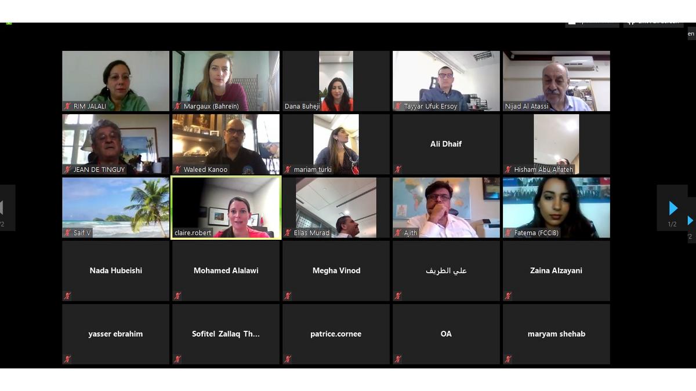Click muted mic icon on Nada Hubeishi tile
This screenshot has height=391, width=696.
(x=67, y=296)
